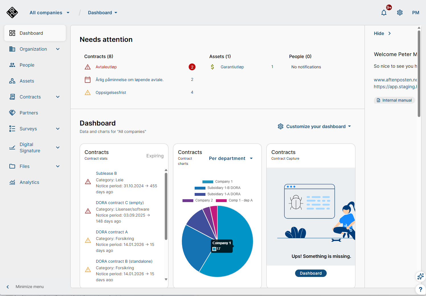The height and width of the screenshot is (296, 426).
Task: Open the AI sparkle assistant icon
Action: coord(420,276)
